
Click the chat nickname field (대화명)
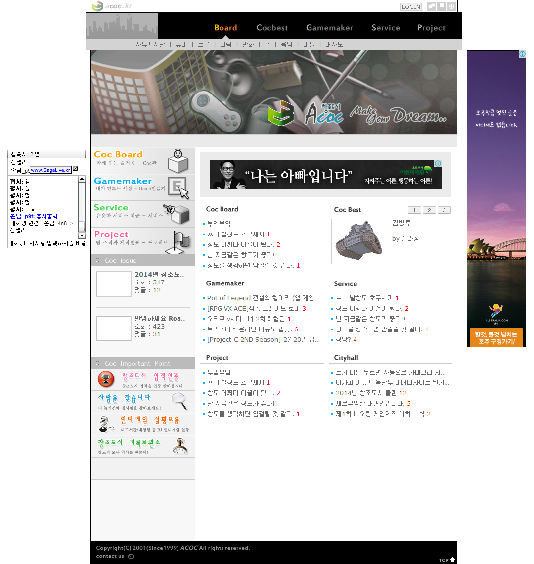coord(15,243)
